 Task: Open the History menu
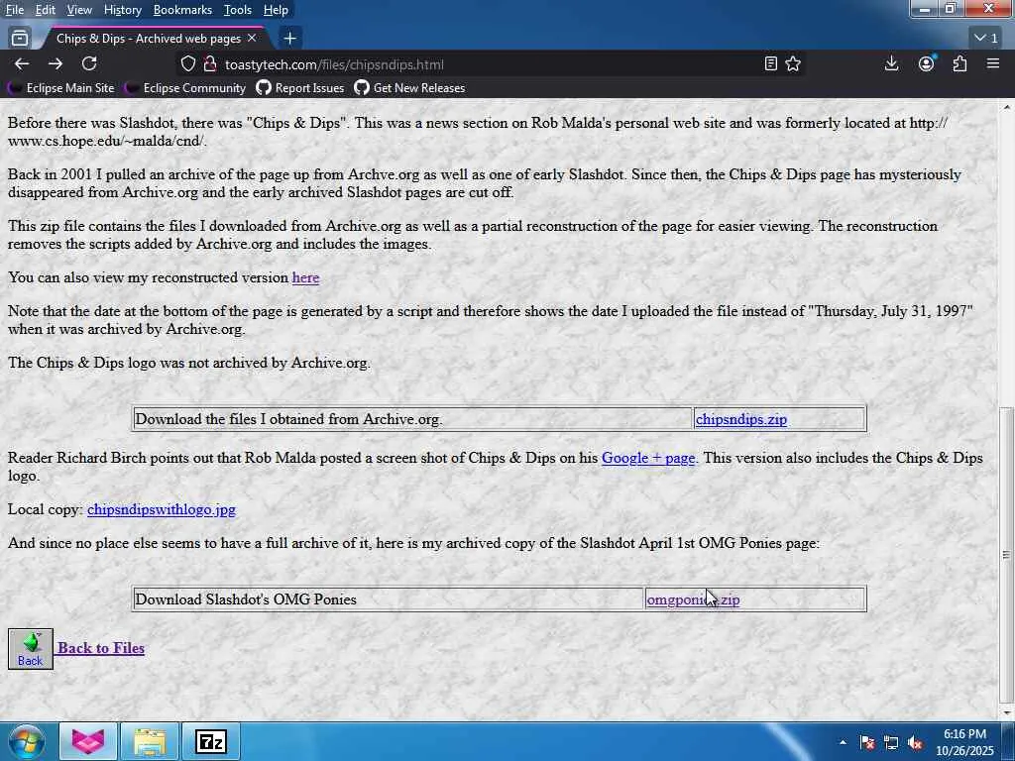(122, 10)
